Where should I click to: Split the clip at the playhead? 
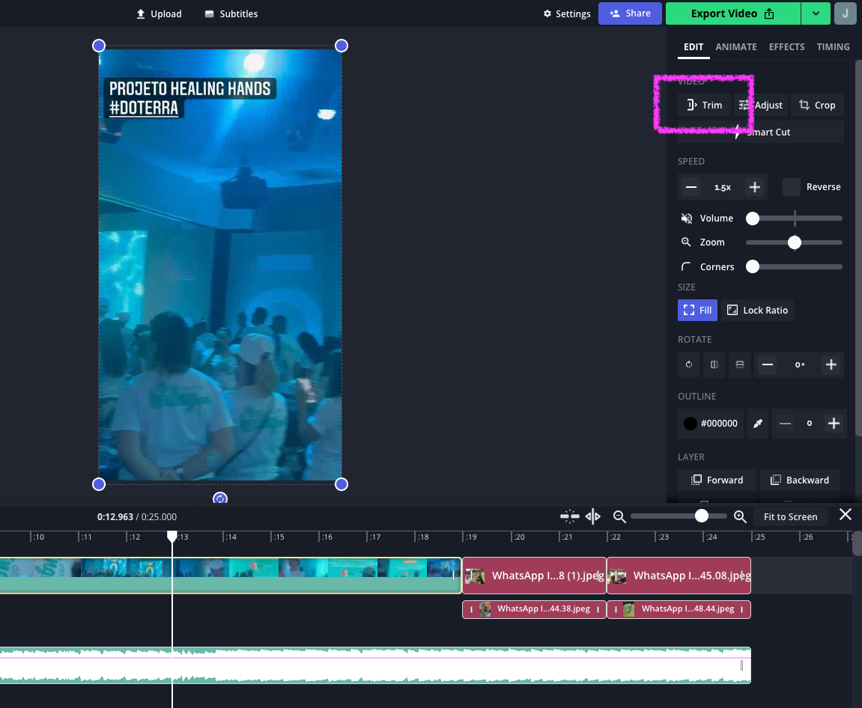pos(592,516)
